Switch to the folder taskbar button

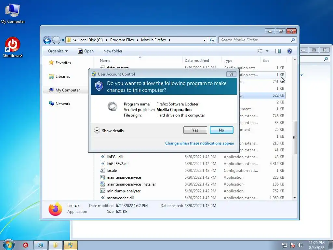[55, 245]
